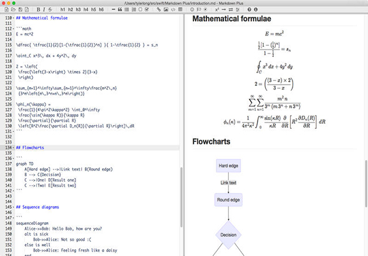Insert a table with the grid icon
This screenshot has width=368, height=256.
[x=180, y=9]
